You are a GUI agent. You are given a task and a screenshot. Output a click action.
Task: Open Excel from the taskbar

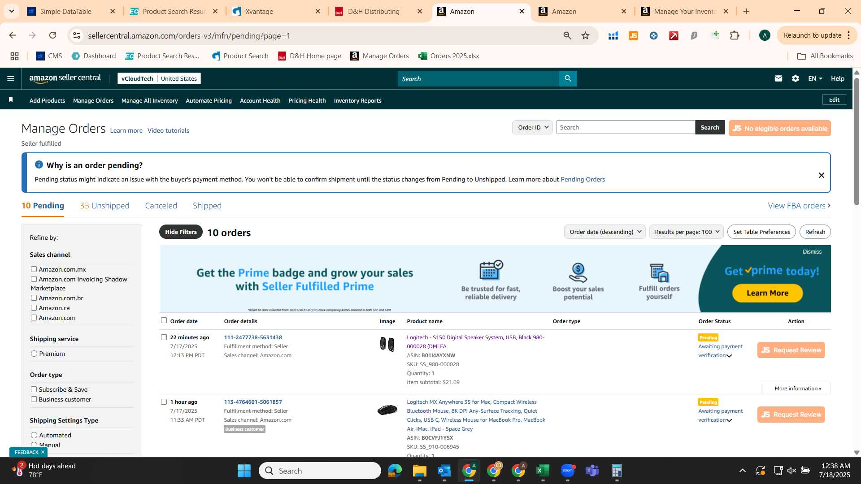[x=543, y=471]
